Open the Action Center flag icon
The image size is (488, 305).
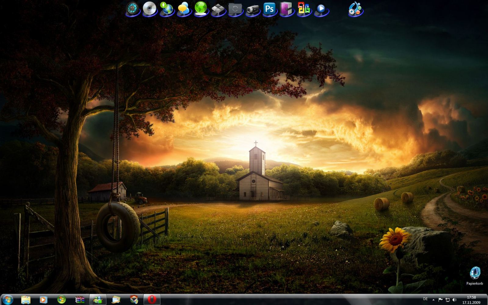click(x=440, y=300)
